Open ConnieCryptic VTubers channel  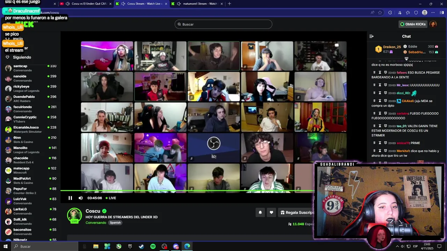click(30, 119)
